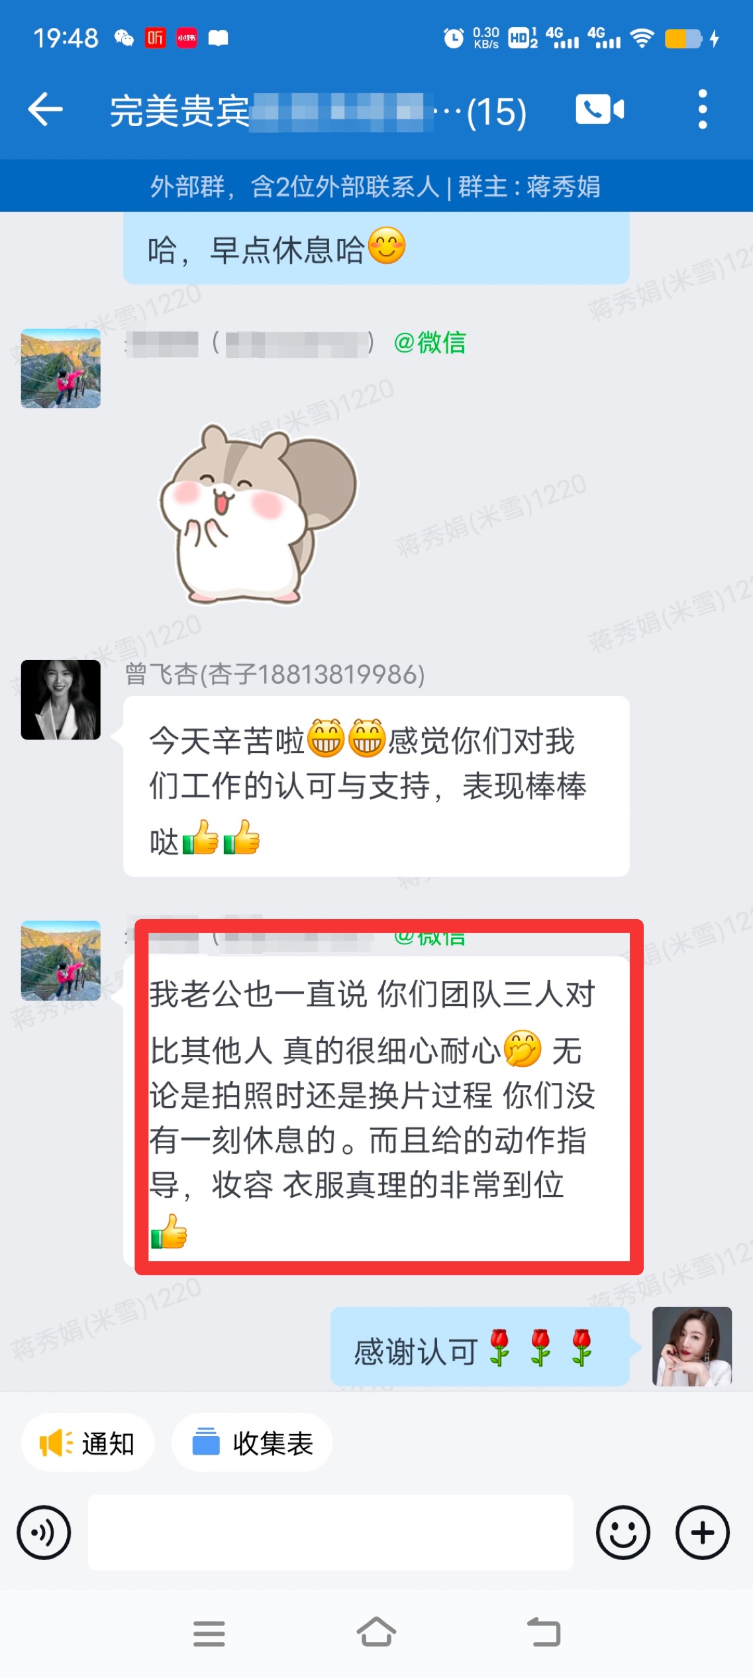Open the emoji picker

coord(623,1532)
